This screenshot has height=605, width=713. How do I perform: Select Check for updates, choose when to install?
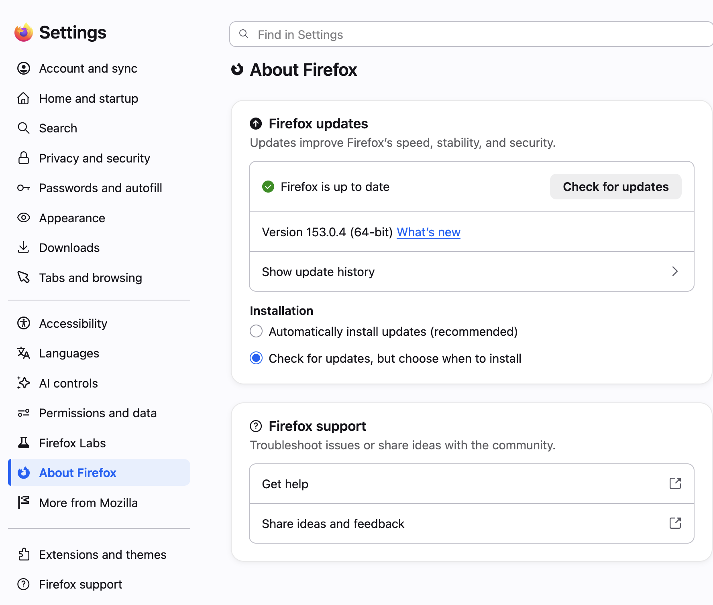[x=256, y=358]
